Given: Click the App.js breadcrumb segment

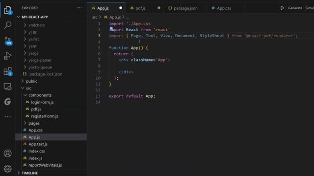Looking at the screenshot, I should tap(115, 18).
